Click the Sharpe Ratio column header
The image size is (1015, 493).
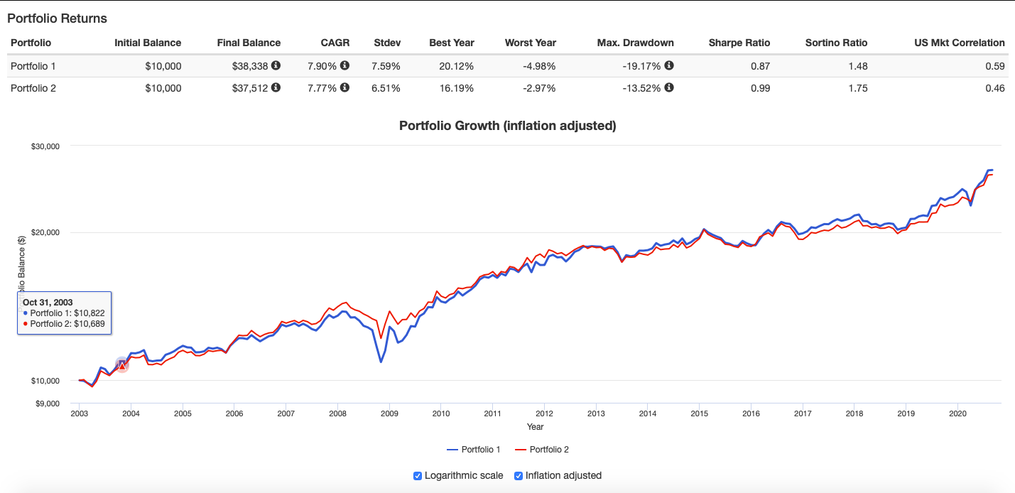pyautogui.click(x=739, y=43)
